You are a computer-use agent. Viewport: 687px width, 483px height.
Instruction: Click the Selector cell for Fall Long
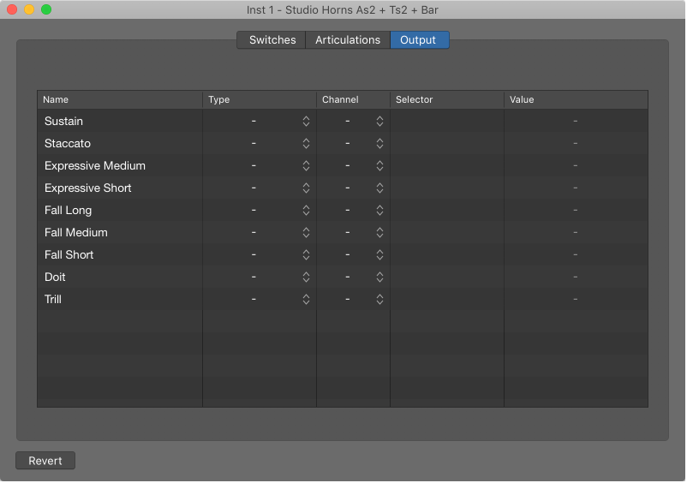coord(447,211)
